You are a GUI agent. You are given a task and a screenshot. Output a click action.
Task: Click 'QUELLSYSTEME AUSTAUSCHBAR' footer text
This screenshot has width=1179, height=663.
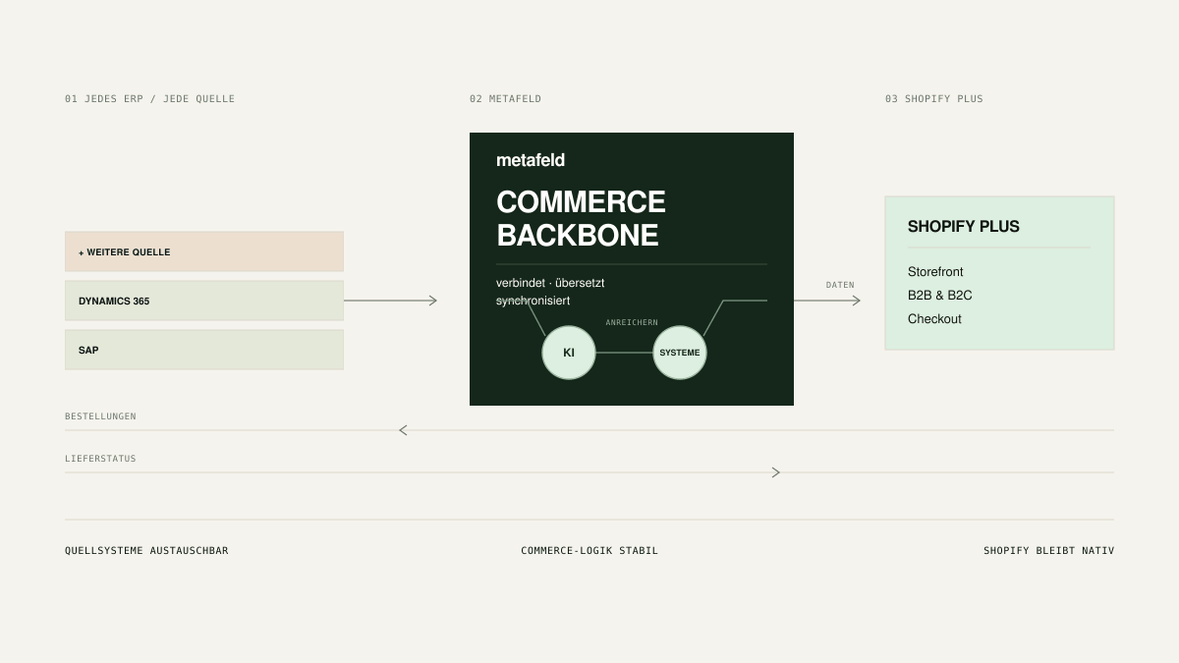(x=146, y=551)
